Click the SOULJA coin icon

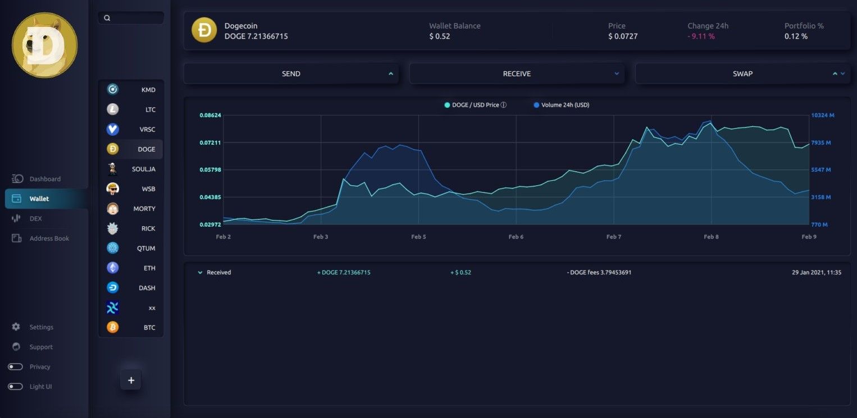point(113,169)
